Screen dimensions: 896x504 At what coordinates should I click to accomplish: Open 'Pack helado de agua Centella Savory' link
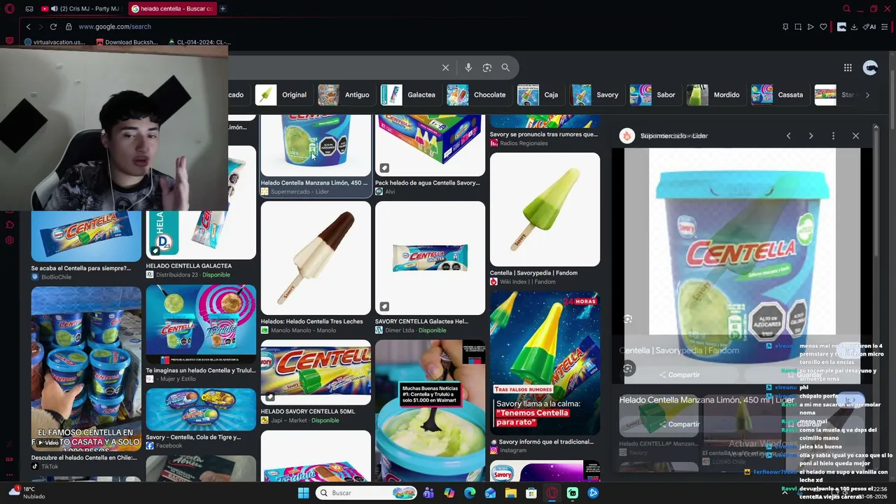click(x=428, y=183)
